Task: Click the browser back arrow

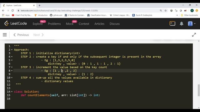Action: pyautogui.click(x=3, y=11)
